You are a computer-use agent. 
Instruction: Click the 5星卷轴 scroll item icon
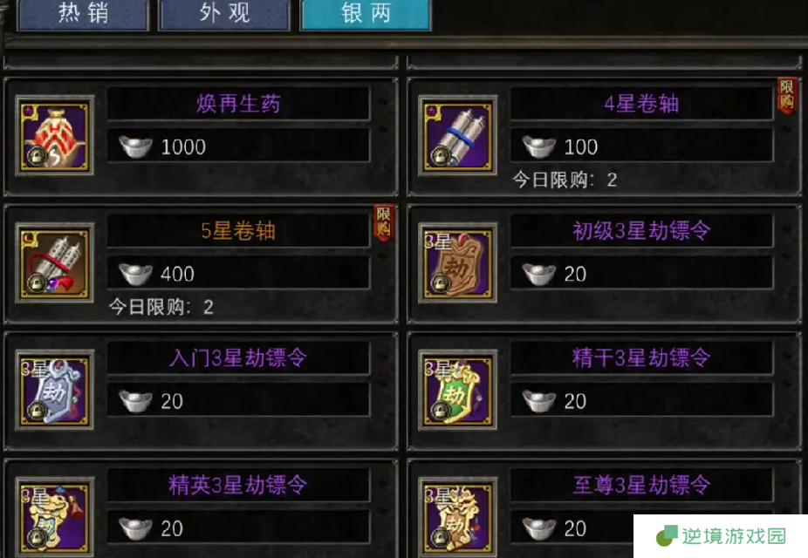(55, 262)
